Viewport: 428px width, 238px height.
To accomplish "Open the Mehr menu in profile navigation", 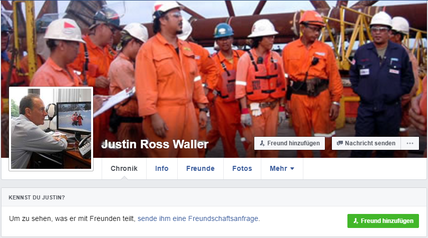I will pyautogui.click(x=282, y=168).
